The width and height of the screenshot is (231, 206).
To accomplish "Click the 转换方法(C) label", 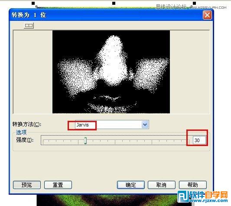I will (27, 124).
